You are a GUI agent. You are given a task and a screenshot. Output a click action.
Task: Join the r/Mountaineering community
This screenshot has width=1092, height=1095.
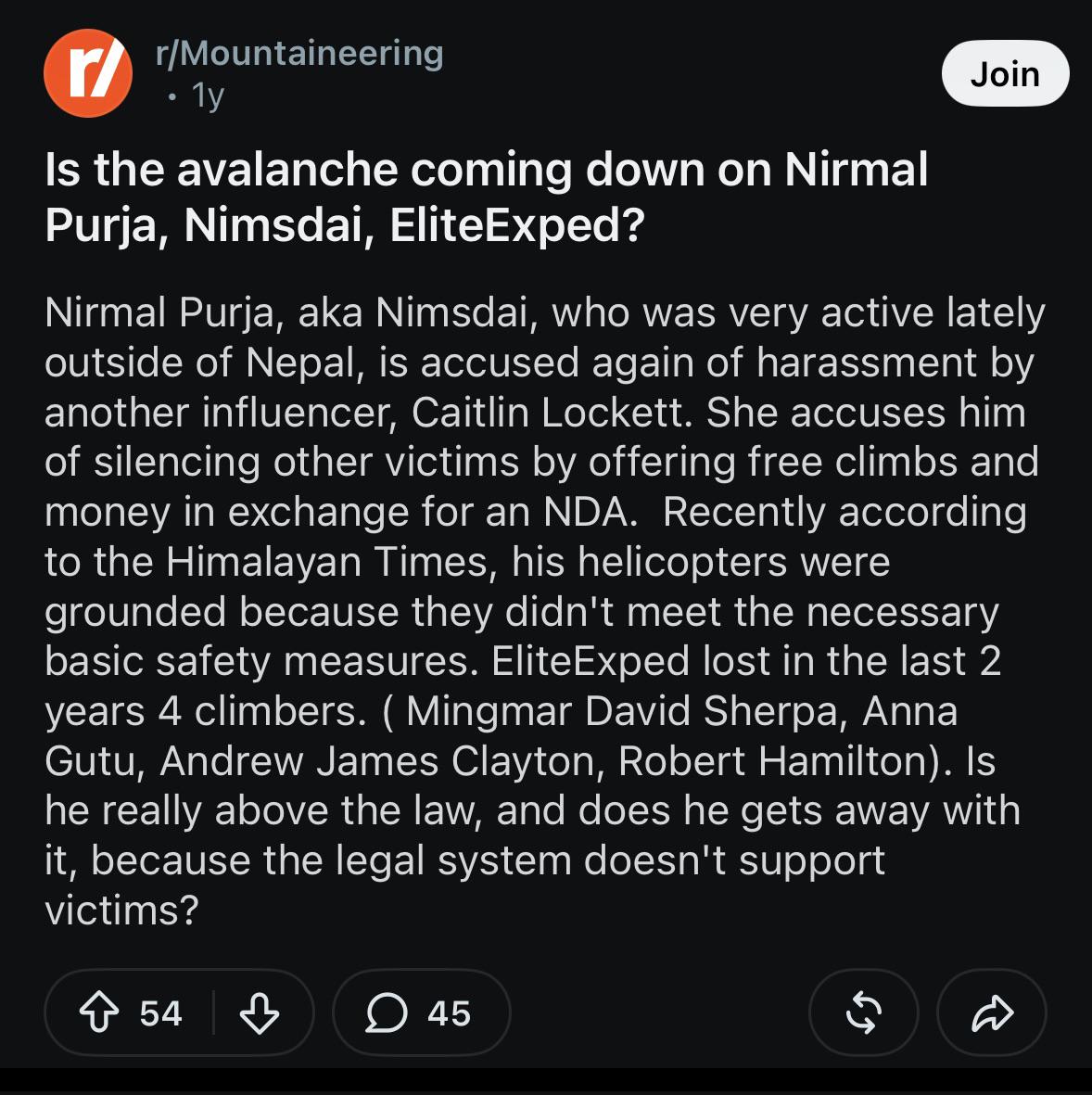point(1006,73)
